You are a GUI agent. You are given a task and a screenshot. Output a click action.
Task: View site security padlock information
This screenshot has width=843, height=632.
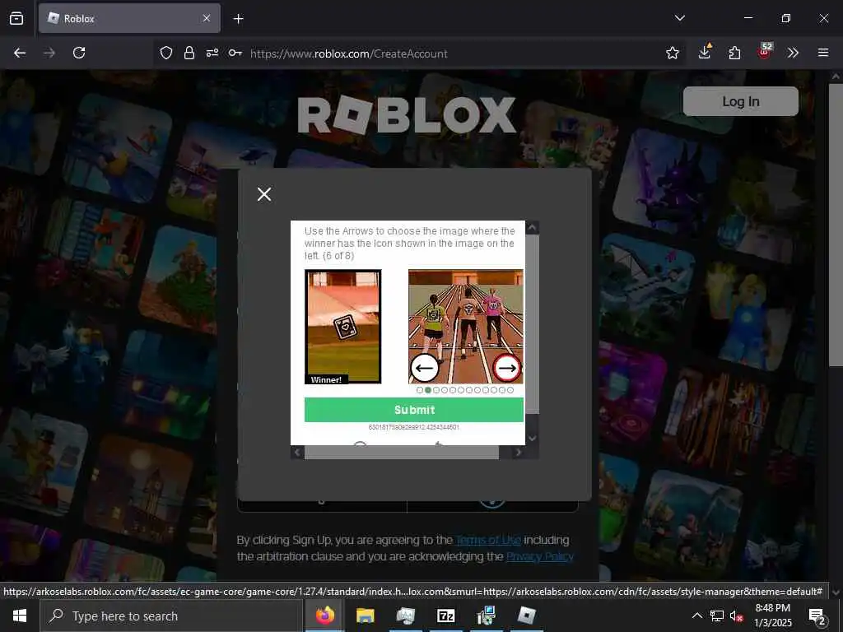(x=189, y=53)
